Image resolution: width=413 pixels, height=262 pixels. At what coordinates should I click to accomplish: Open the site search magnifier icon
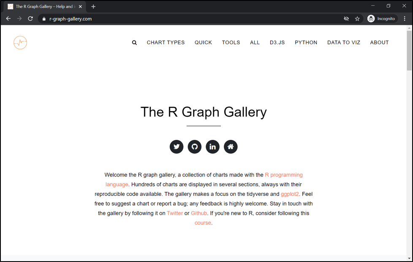click(x=134, y=43)
